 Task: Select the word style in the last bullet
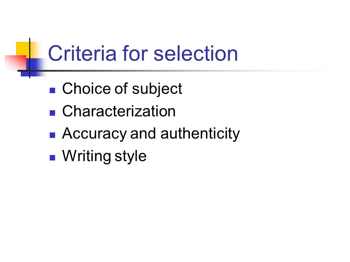pyautogui.click(x=131, y=156)
